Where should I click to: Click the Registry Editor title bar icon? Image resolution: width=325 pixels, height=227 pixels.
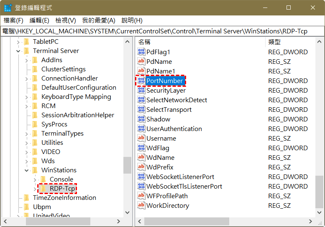pyautogui.click(x=8, y=8)
